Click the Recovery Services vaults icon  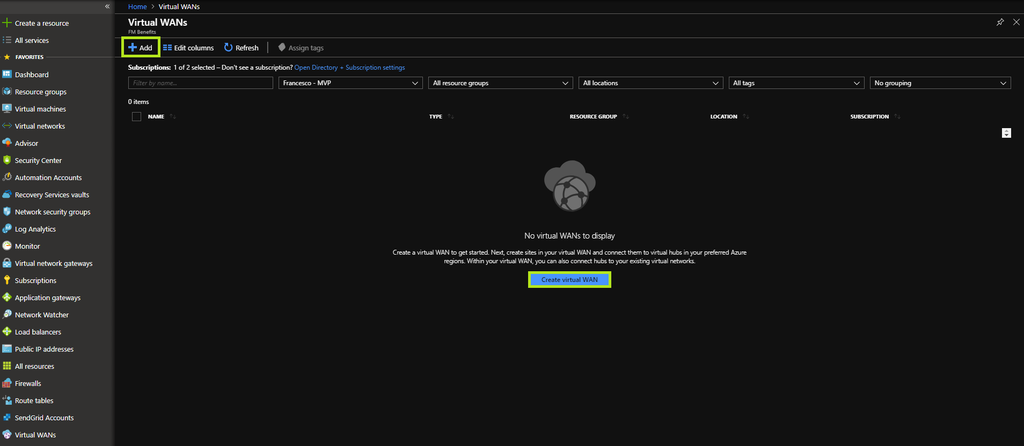click(7, 195)
